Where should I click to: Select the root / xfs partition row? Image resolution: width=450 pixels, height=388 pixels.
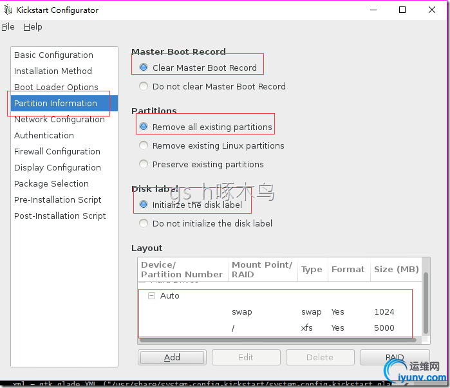(x=280, y=328)
